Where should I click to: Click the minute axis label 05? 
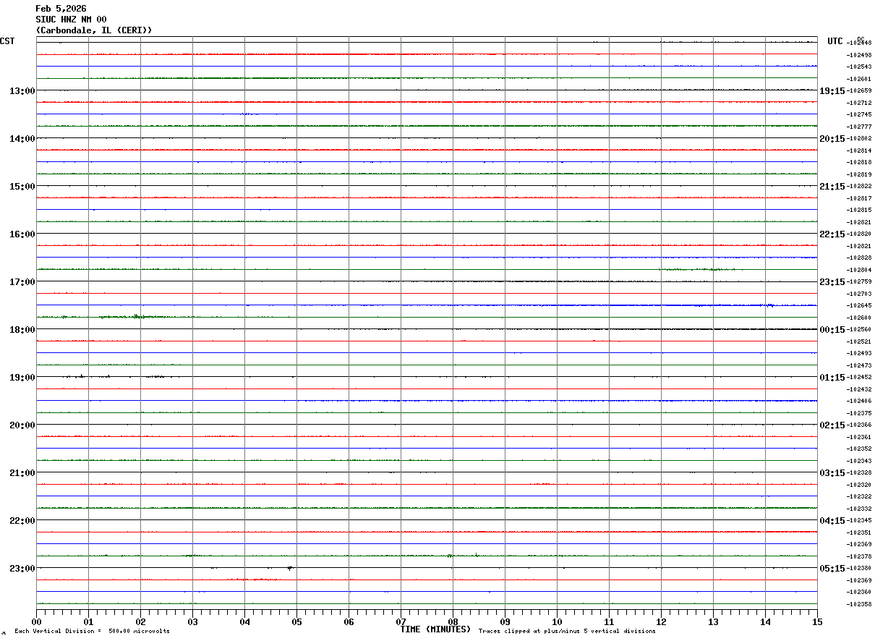pos(297,621)
